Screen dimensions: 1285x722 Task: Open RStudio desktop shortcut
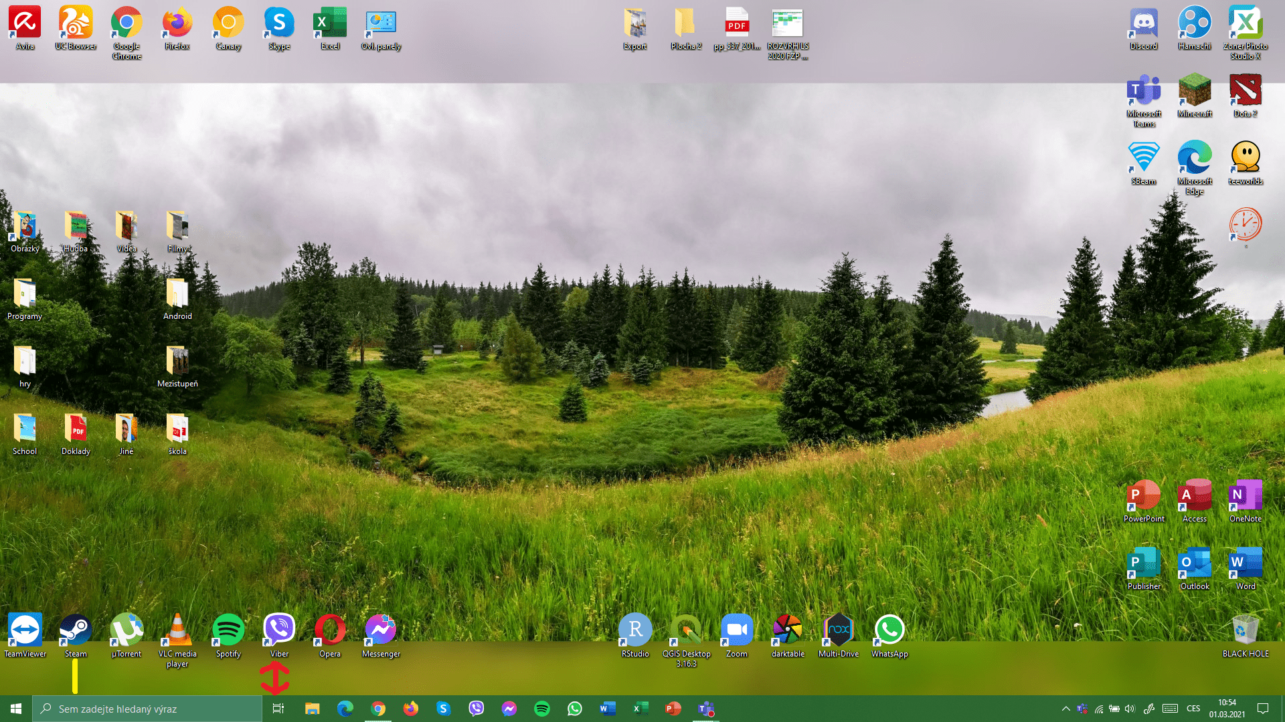[635, 630]
